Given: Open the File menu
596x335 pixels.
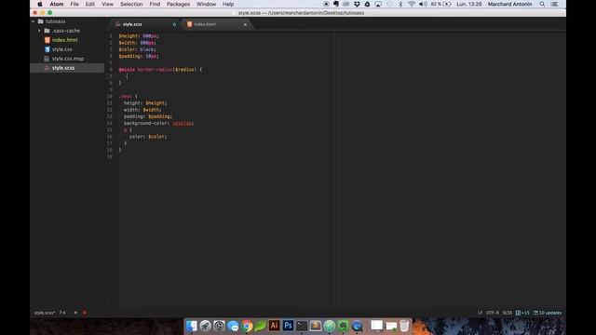Looking at the screenshot, I should [x=74, y=4].
